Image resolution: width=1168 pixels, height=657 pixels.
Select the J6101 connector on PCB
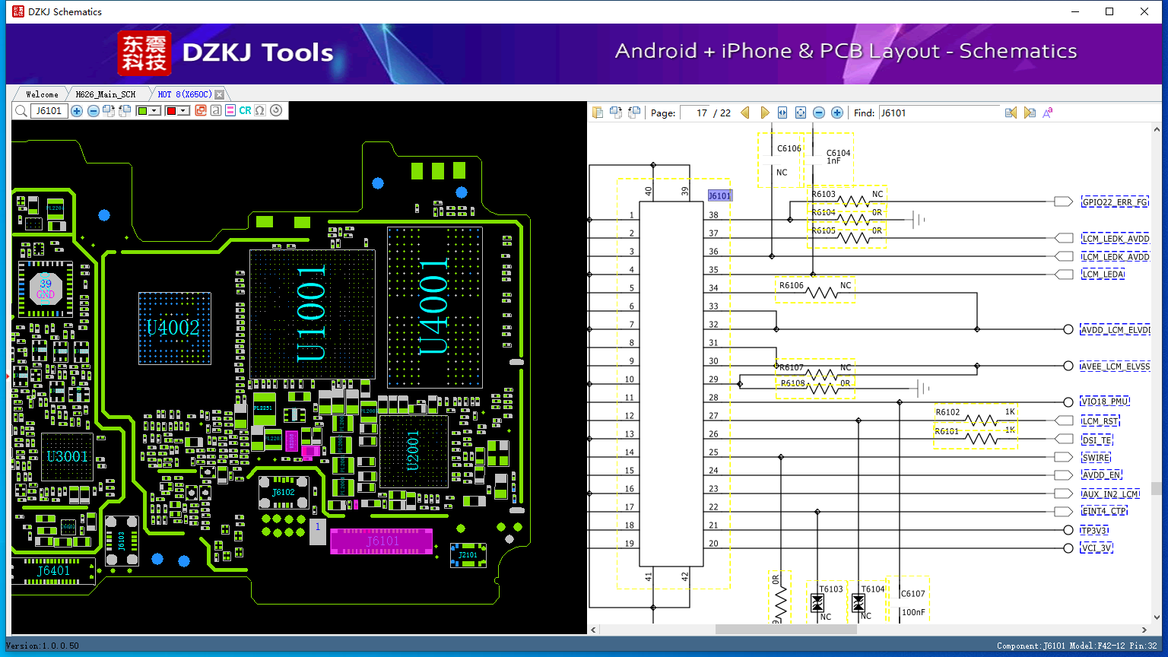pyautogui.click(x=382, y=541)
